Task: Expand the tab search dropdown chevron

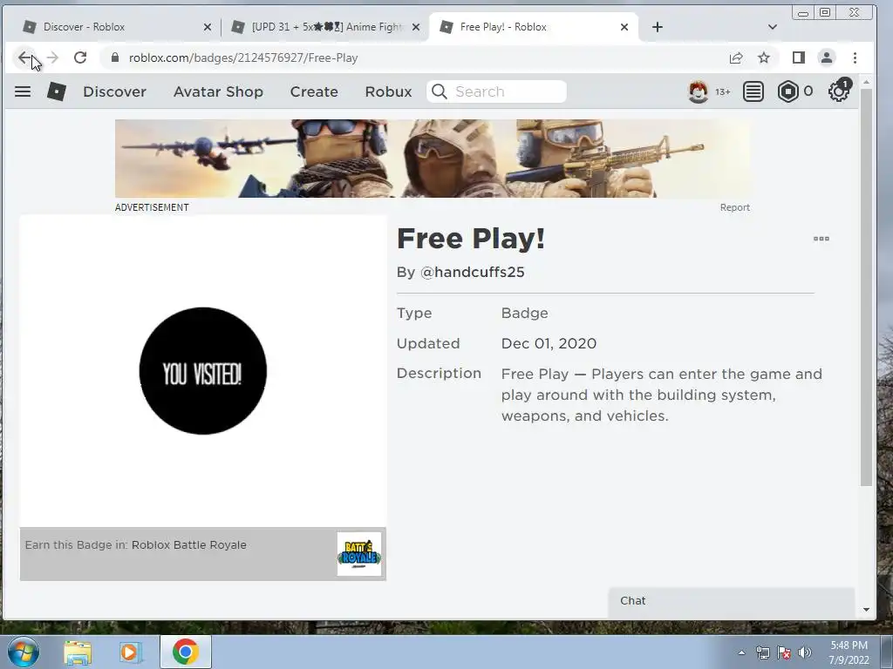Action: [x=773, y=27]
